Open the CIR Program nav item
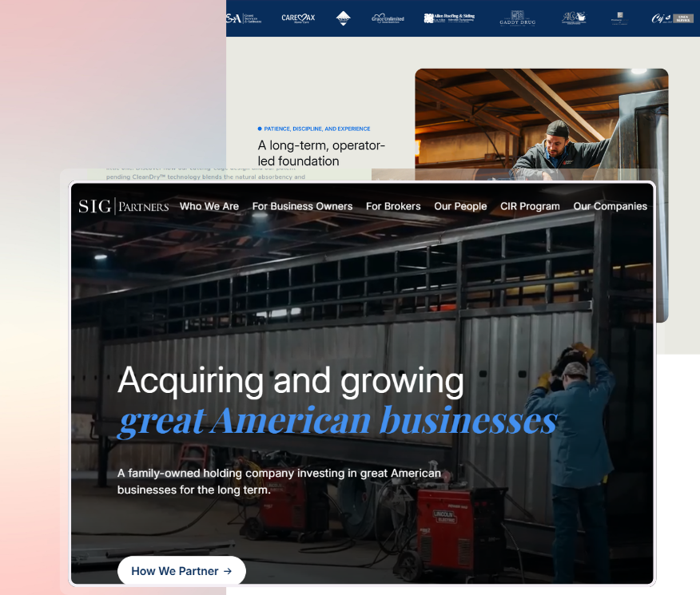 click(x=530, y=206)
